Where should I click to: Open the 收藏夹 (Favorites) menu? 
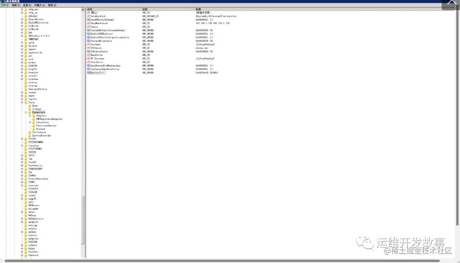tap(40, 5)
